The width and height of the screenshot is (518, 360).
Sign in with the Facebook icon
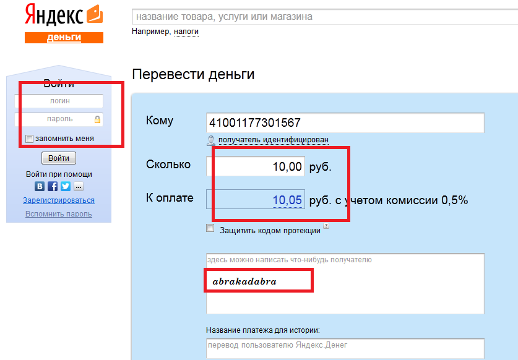tap(53, 186)
